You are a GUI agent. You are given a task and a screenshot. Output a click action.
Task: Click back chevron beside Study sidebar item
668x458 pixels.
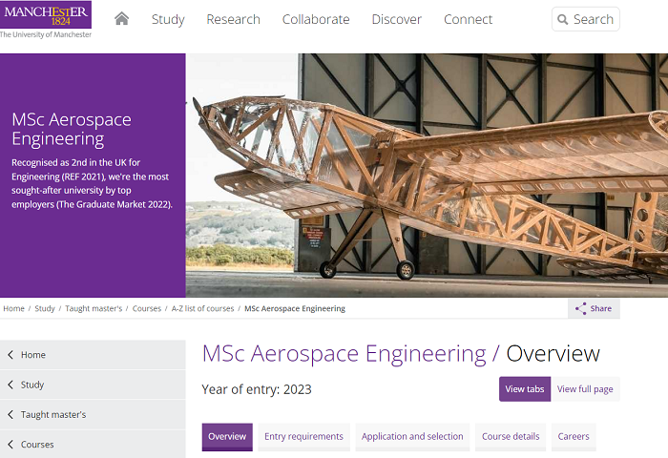pos(10,385)
